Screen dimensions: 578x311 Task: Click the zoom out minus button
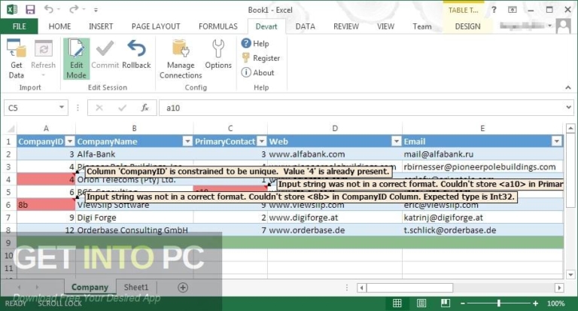pos(463,303)
